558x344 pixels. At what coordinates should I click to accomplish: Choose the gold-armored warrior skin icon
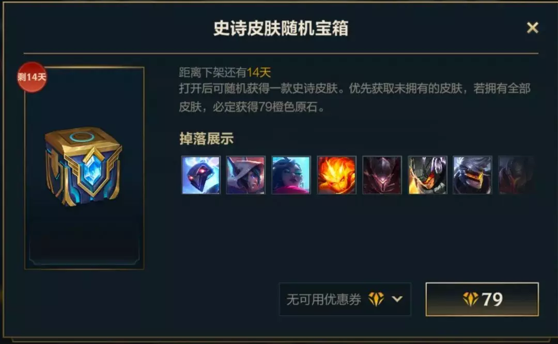[427, 175]
